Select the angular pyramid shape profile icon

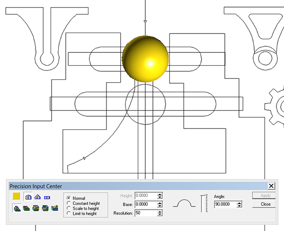[x=37, y=197]
